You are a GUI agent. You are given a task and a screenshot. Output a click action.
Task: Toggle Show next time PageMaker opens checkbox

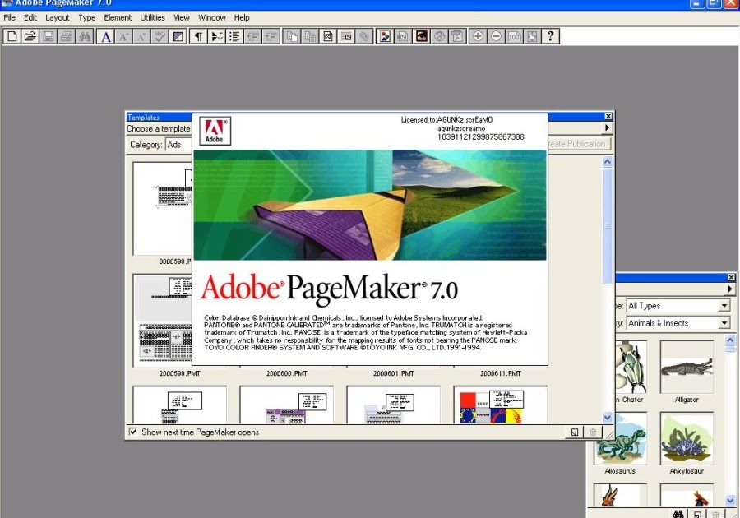coord(133,432)
